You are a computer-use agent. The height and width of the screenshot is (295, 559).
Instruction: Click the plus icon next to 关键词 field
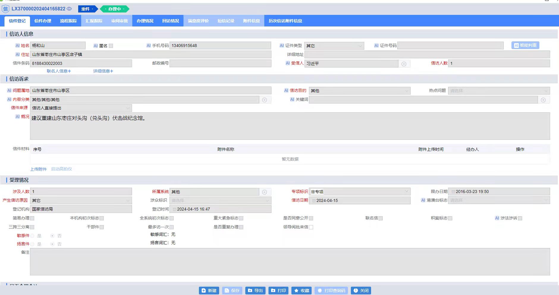(x=543, y=100)
